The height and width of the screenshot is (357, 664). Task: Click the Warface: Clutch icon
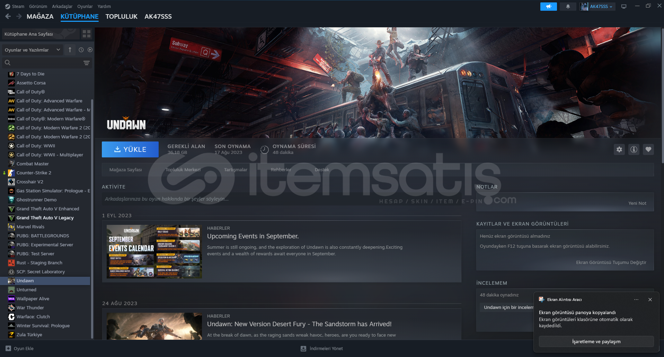coord(11,317)
